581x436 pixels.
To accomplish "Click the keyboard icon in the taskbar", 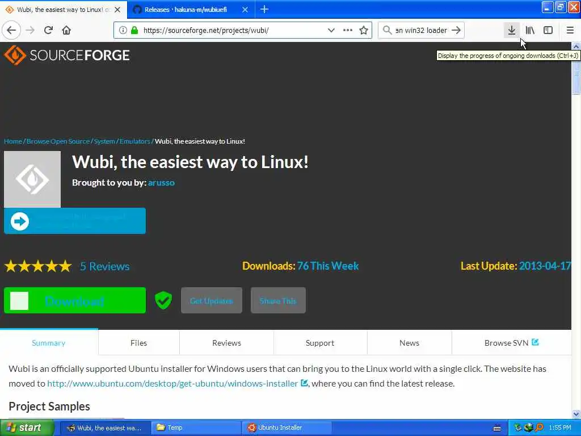I will point(497,428).
